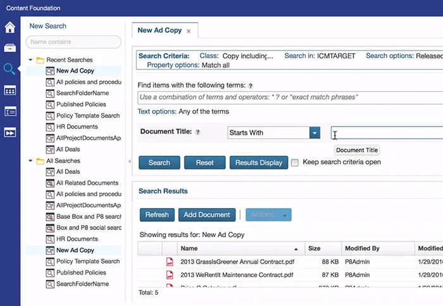443x306 pixels.
Task: Go to the Home view icon
Action: [10, 27]
